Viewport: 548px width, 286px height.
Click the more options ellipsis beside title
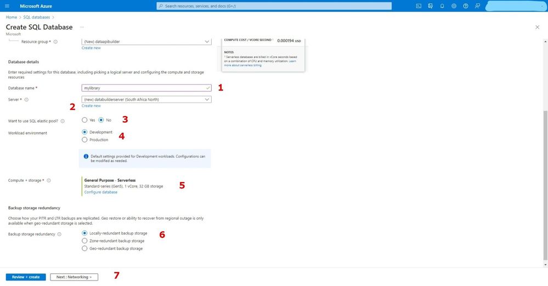tap(82, 27)
